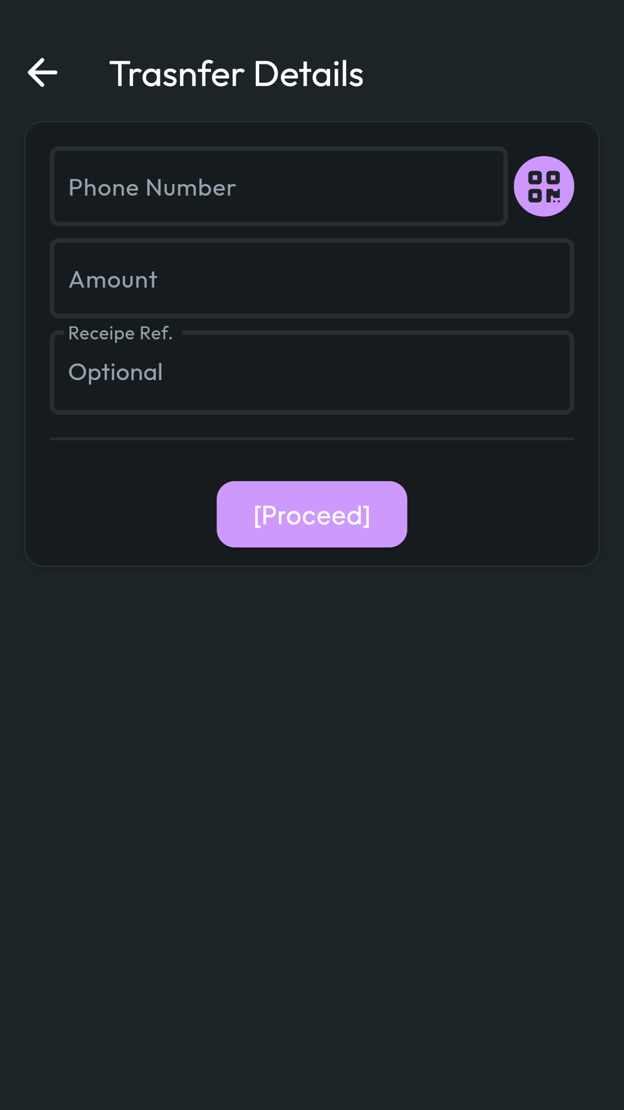Tap the back arrow icon

(x=42, y=73)
